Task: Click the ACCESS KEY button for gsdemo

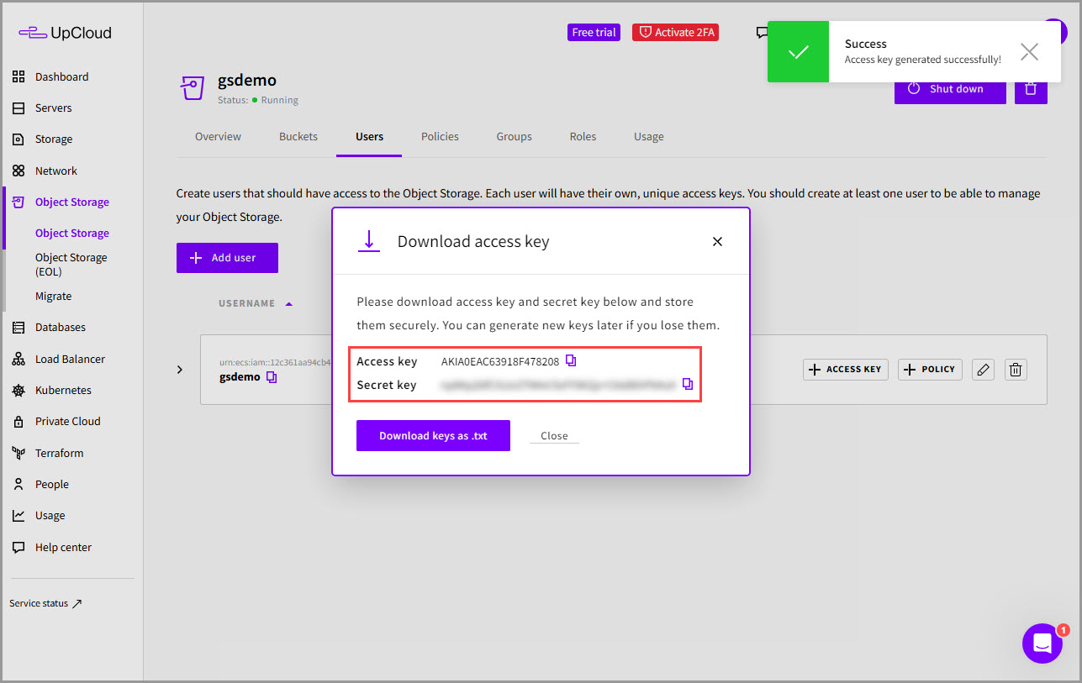Action: [846, 370]
